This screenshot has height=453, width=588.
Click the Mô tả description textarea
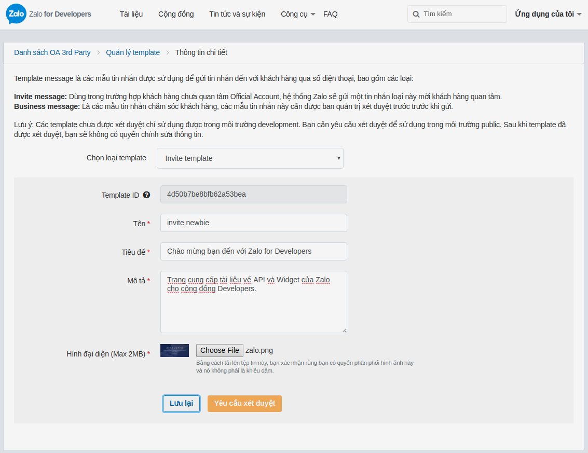(253, 301)
